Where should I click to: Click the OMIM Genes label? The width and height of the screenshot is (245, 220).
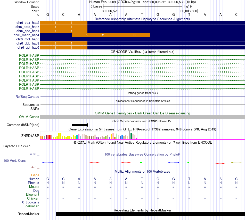[29, 117]
